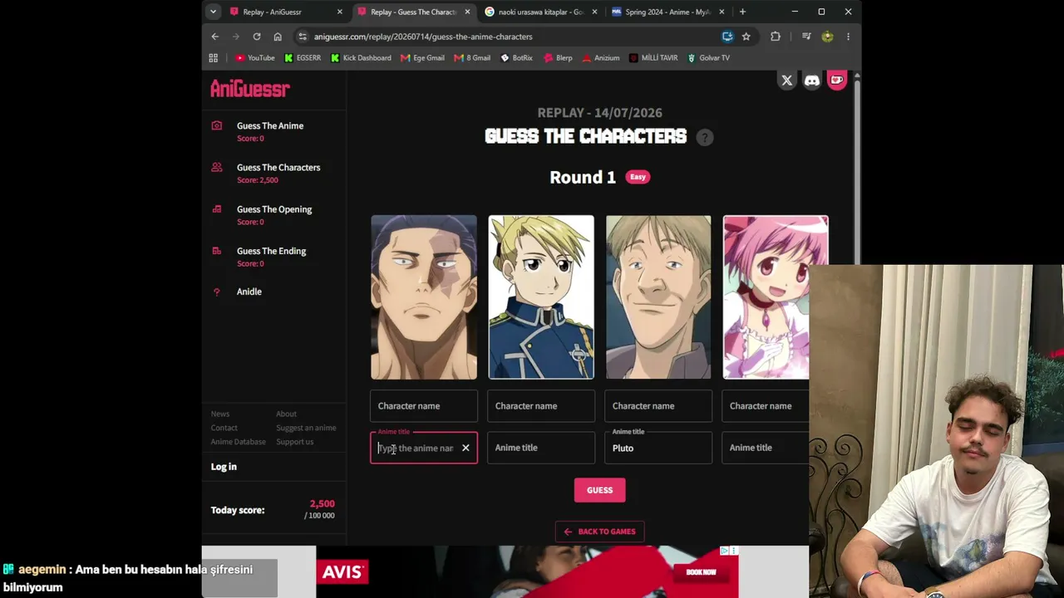Open the Suggest an anime link
This screenshot has width=1064, height=598.
pyautogui.click(x=306, y=428)
